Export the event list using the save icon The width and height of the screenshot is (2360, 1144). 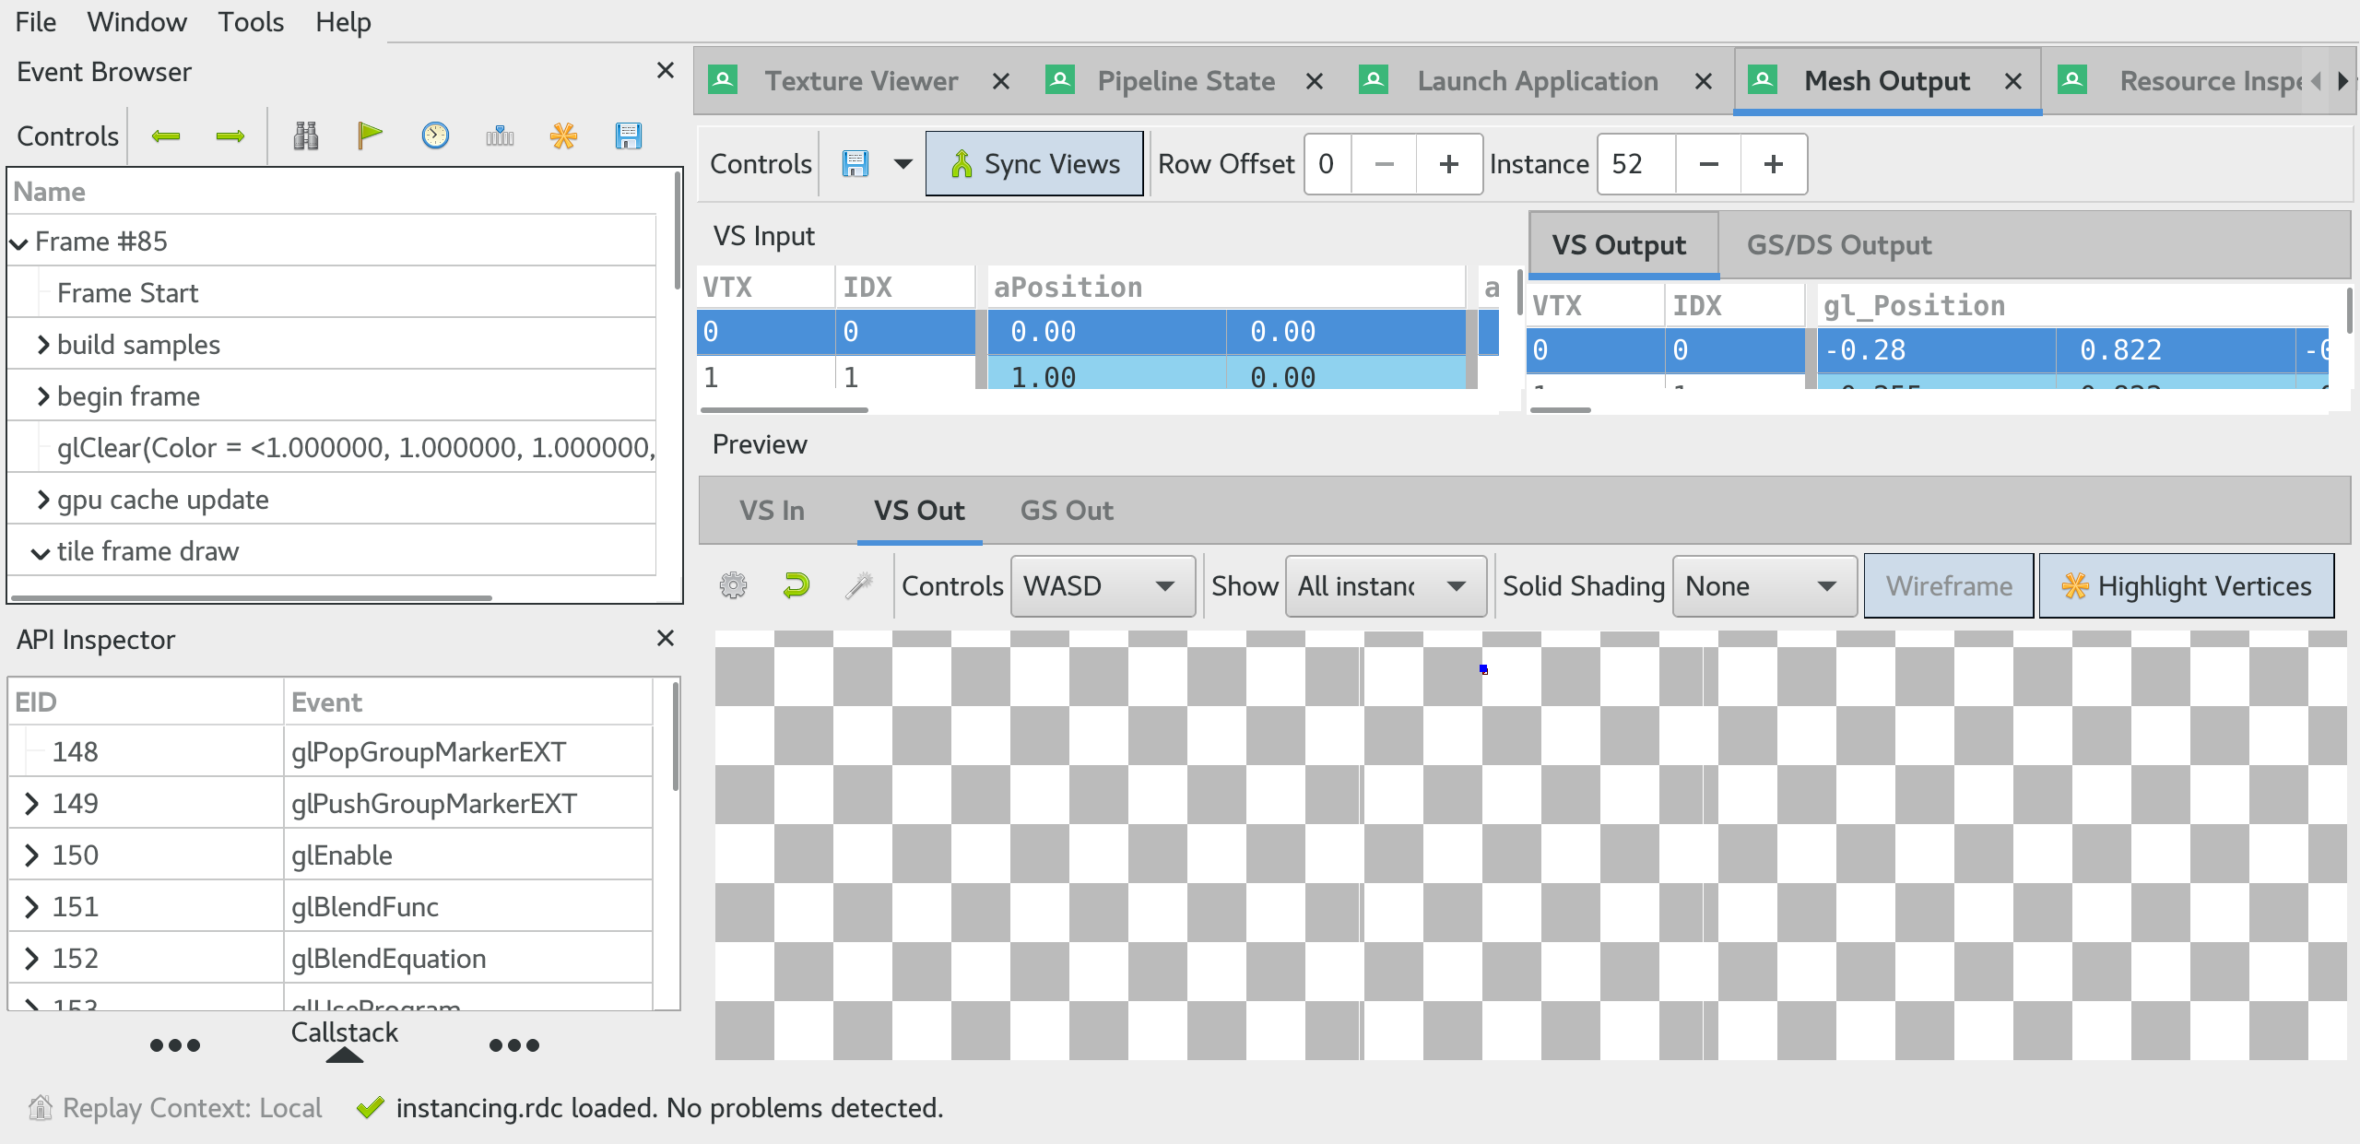[630, 136]
